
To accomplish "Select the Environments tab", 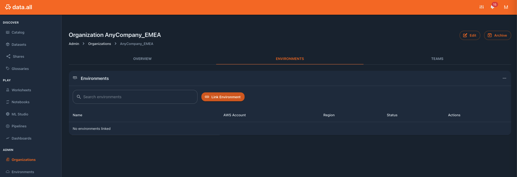I will click(x=290, y=59).
